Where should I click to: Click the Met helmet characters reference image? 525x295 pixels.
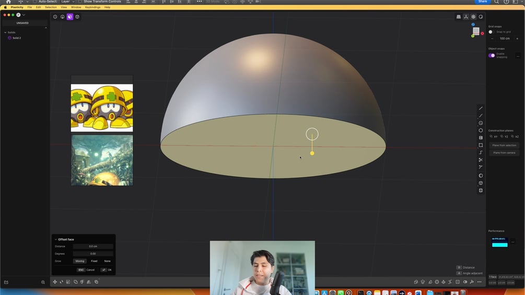point(102,108)
